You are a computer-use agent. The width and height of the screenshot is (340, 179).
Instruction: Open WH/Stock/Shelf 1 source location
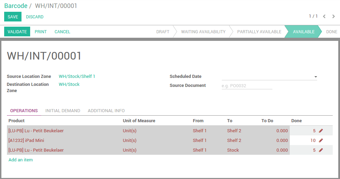pos(77,77)
